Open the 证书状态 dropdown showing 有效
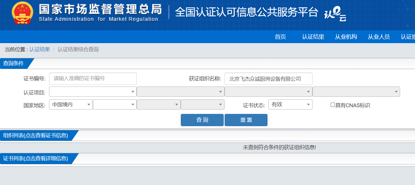Image resolution: width=415 pixels, height=185 pixels. pos(290,105)
